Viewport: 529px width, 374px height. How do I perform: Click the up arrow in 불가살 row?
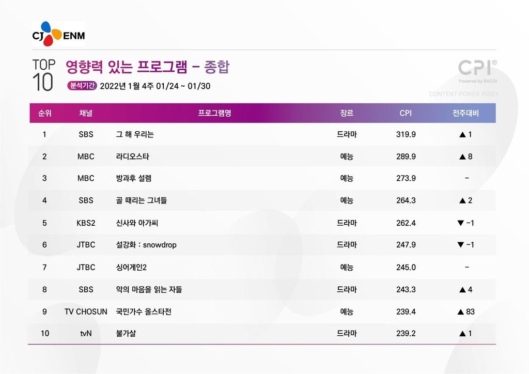coord(462,334)
